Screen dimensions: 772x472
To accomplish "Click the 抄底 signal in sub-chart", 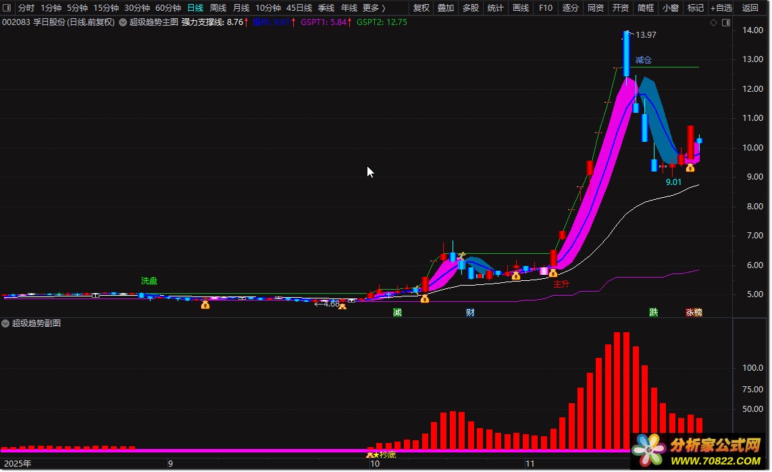I will tap(388, 454).
